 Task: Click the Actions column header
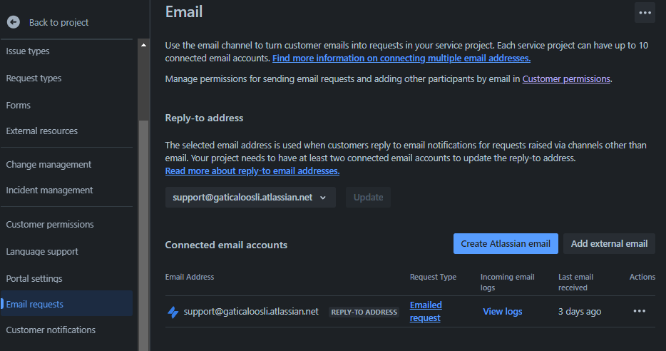tap(642, 277)
